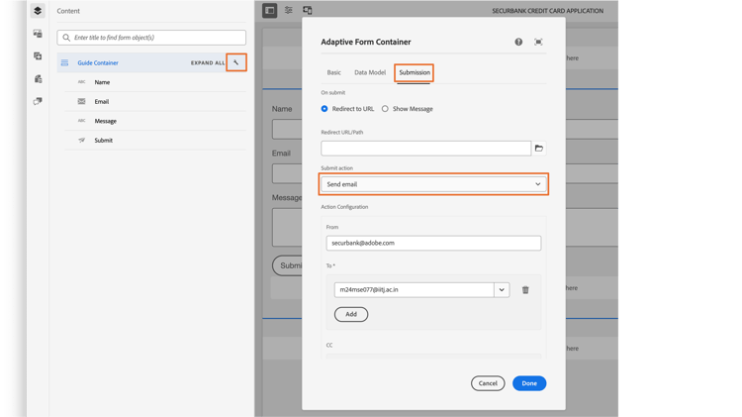This screenshot has width=742, height=417.
Task: Toggle the side panel icon
Action: 270,11
